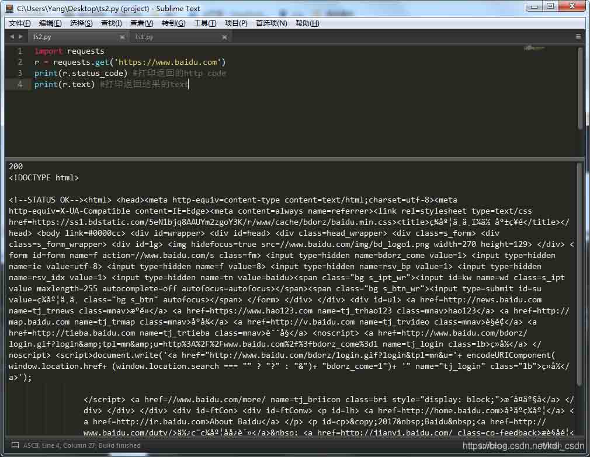Open the 编辑(E) menu

click(x=50, y=23)
